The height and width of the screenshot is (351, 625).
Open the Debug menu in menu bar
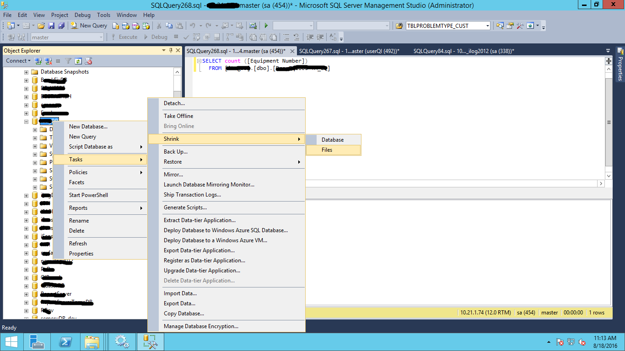pos(82,15)
